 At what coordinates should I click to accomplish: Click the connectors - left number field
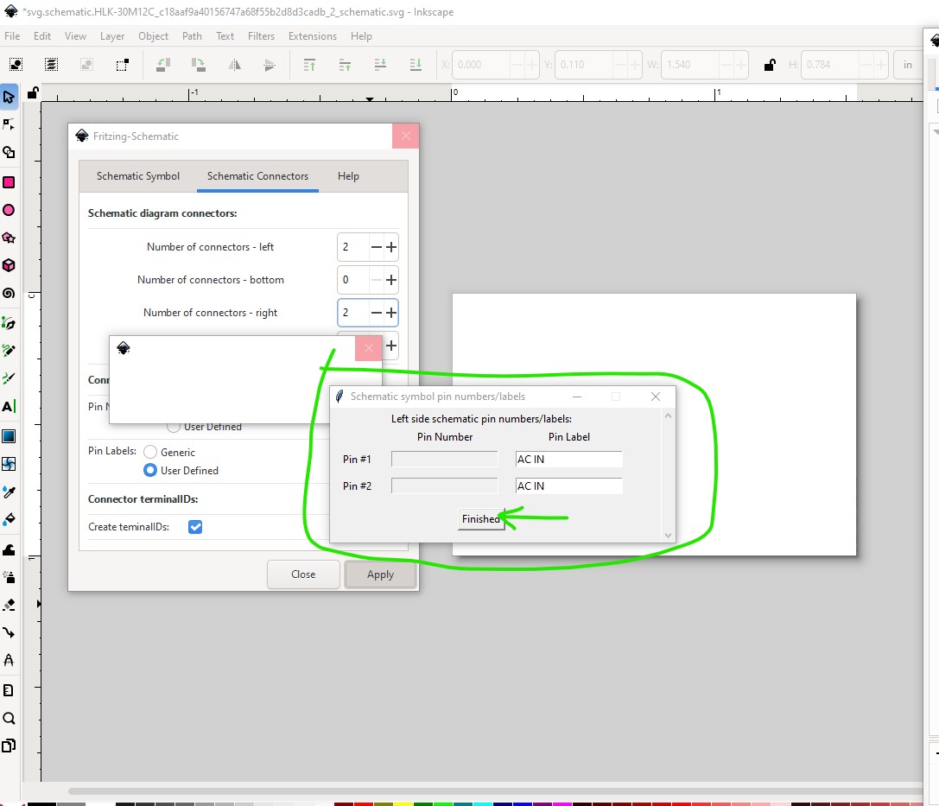[352, 247]
